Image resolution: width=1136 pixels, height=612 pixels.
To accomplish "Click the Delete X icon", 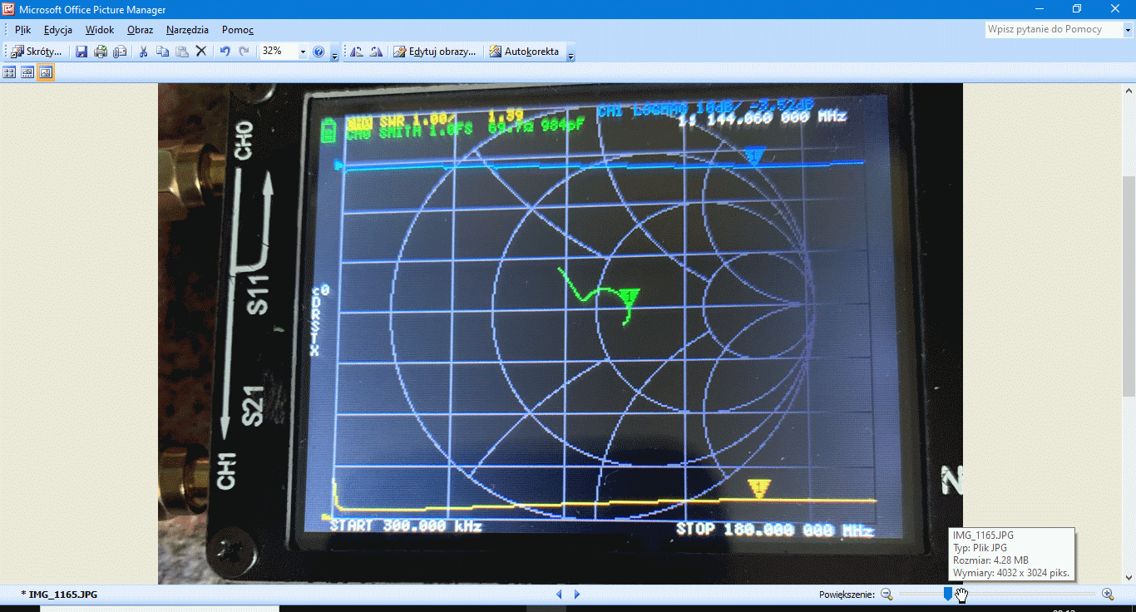I will click(x=200, y=52).
